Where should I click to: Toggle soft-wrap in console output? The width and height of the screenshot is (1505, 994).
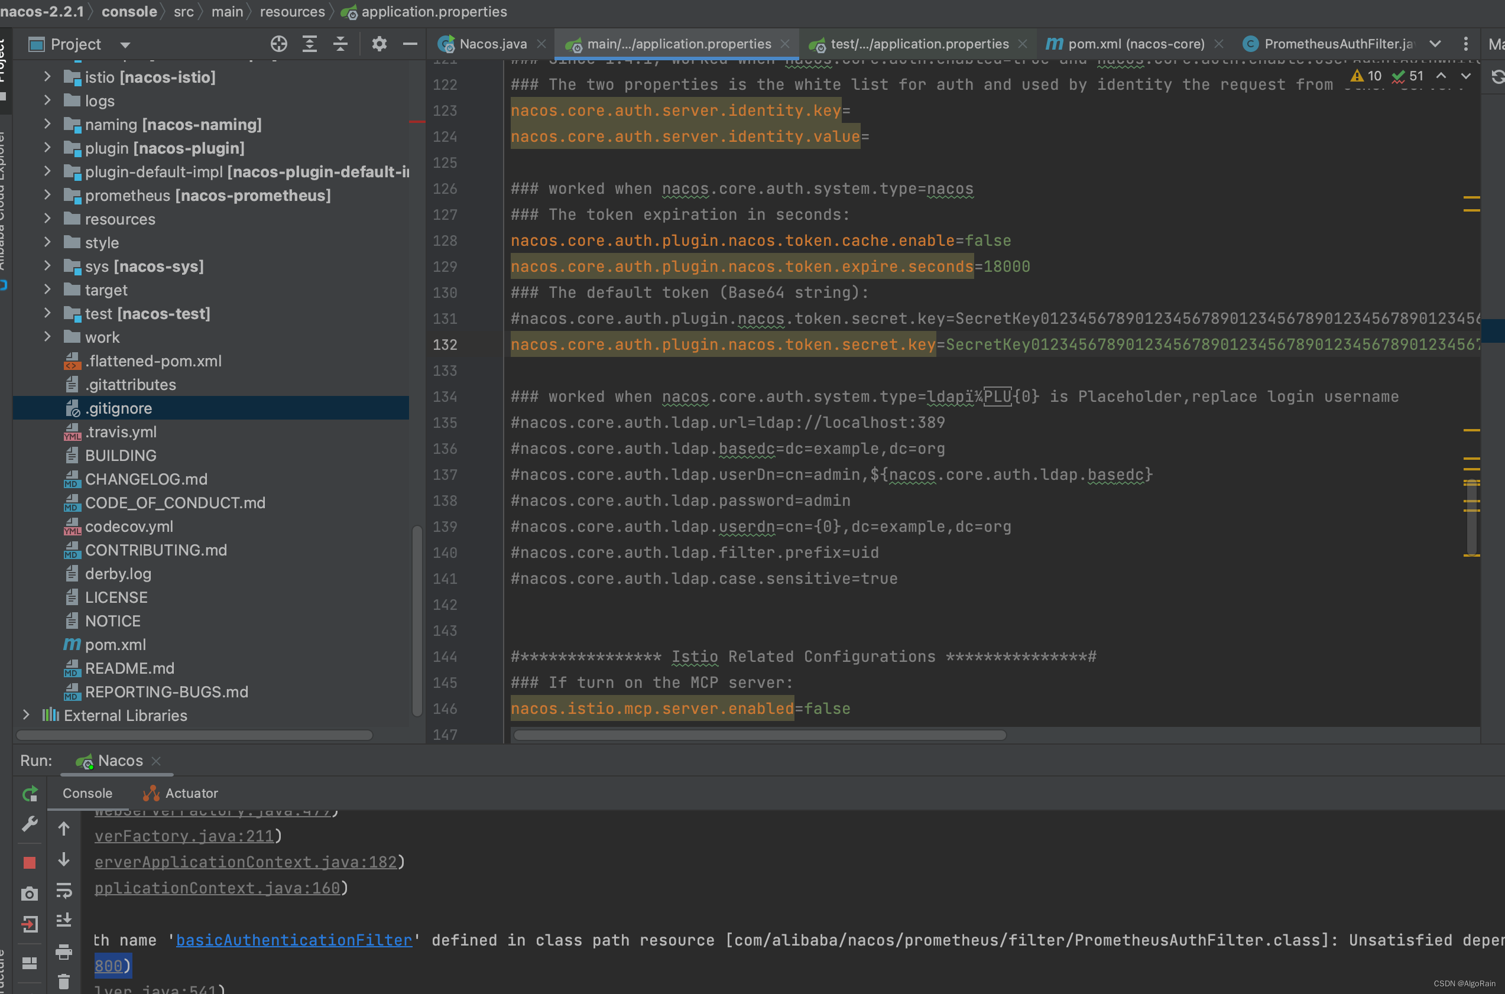[x=63, y=890]
